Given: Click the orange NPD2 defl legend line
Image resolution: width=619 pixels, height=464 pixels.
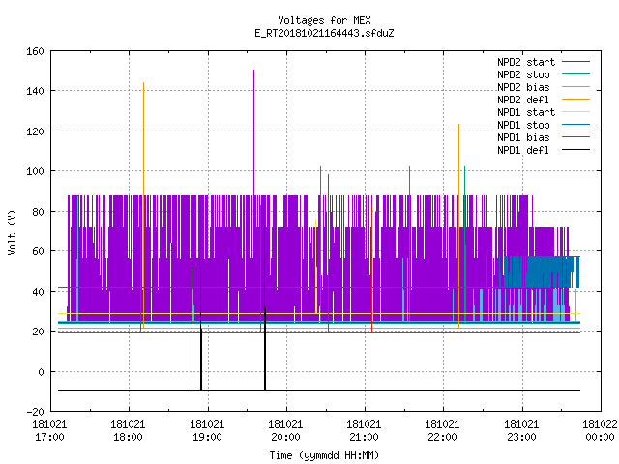Looking at the screenshot, I should [x=575, y=99].
